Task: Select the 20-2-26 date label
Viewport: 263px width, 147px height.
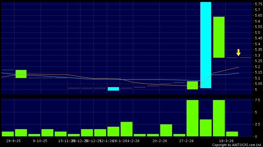Action: point(159,141)
